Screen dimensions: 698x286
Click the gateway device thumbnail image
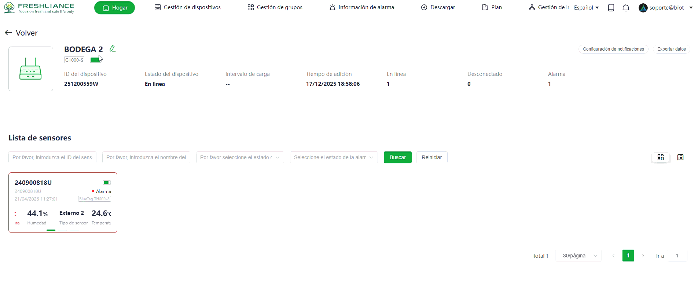[31, 69]
